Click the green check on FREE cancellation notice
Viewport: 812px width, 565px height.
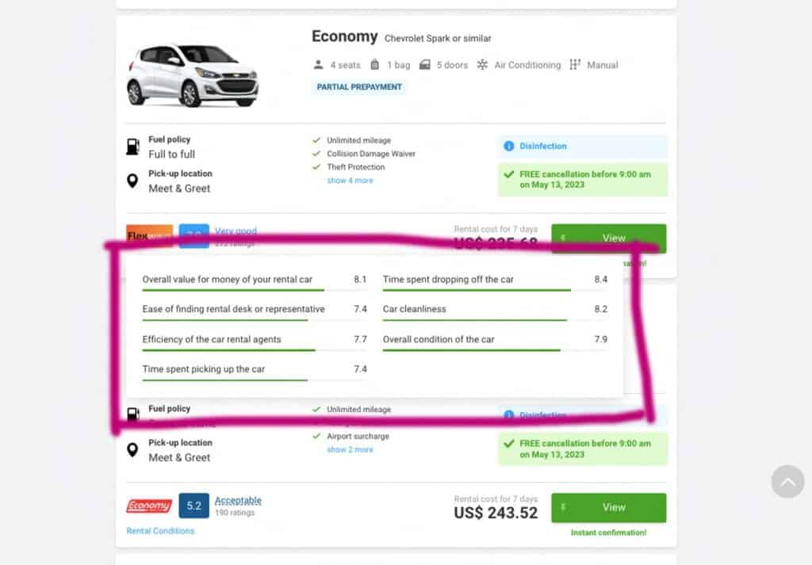(507, 174)
